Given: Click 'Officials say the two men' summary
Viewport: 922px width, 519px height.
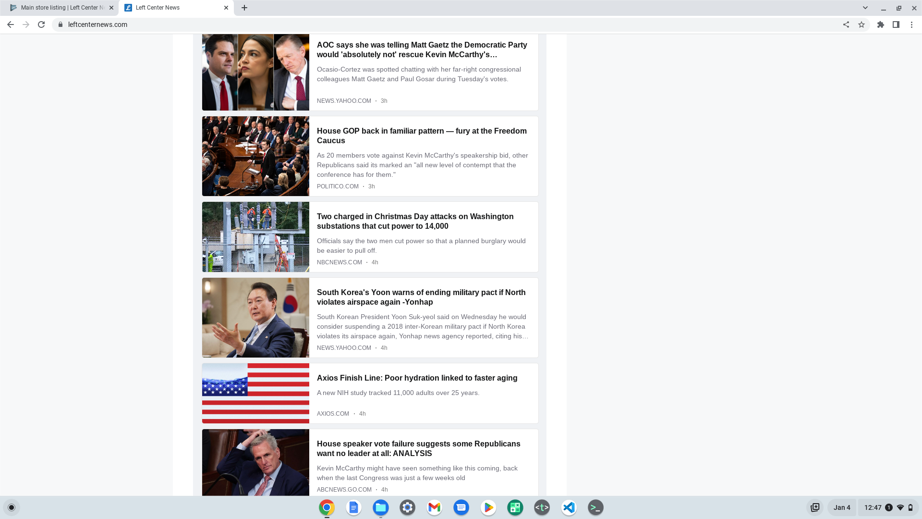Looking at the screenshot, I should (x=421, y=246).
